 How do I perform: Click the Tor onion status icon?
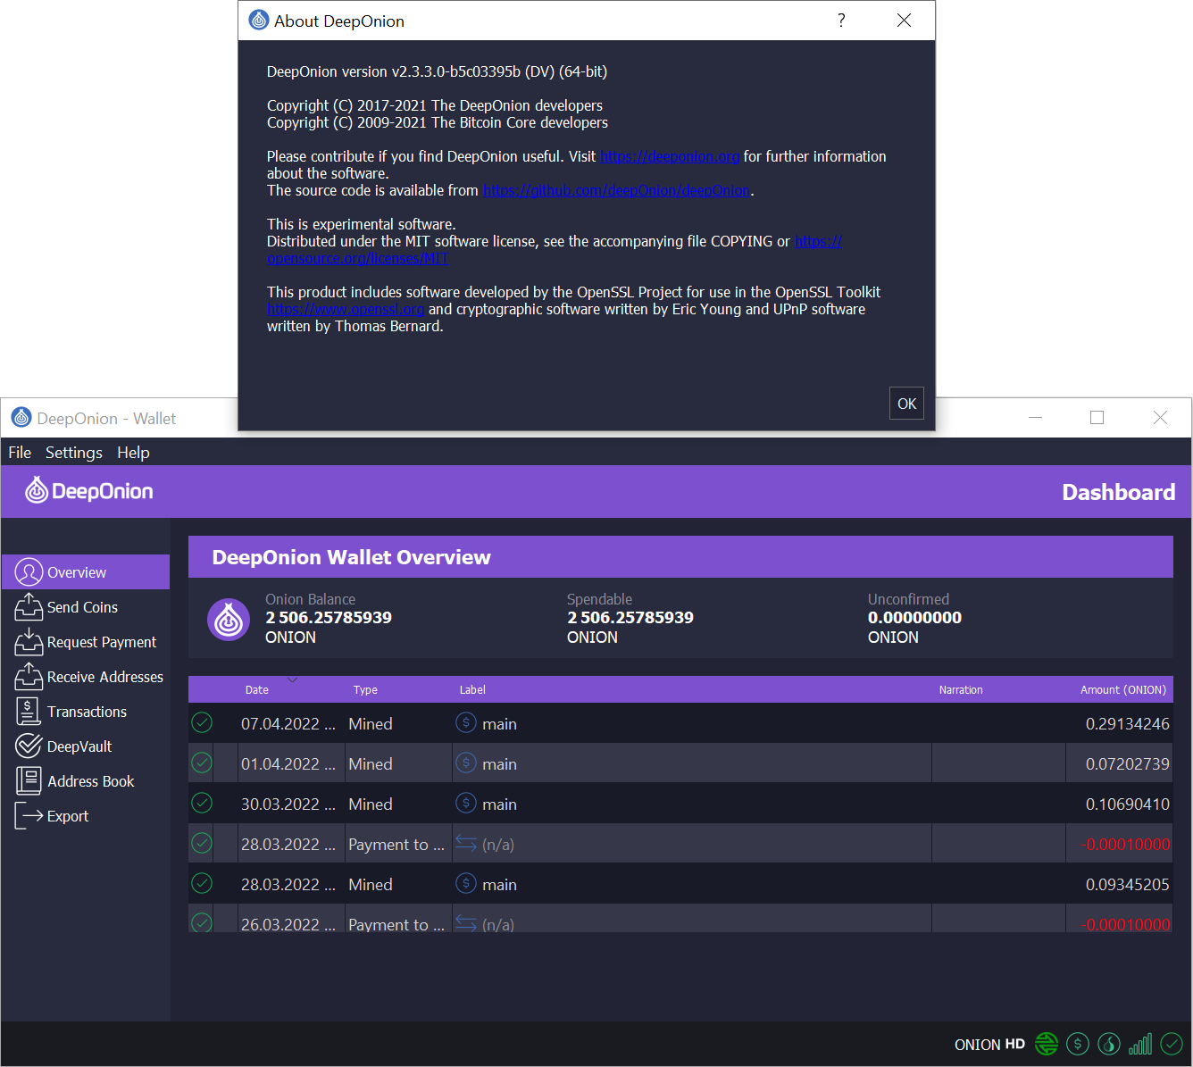tap(1109, 1043)
